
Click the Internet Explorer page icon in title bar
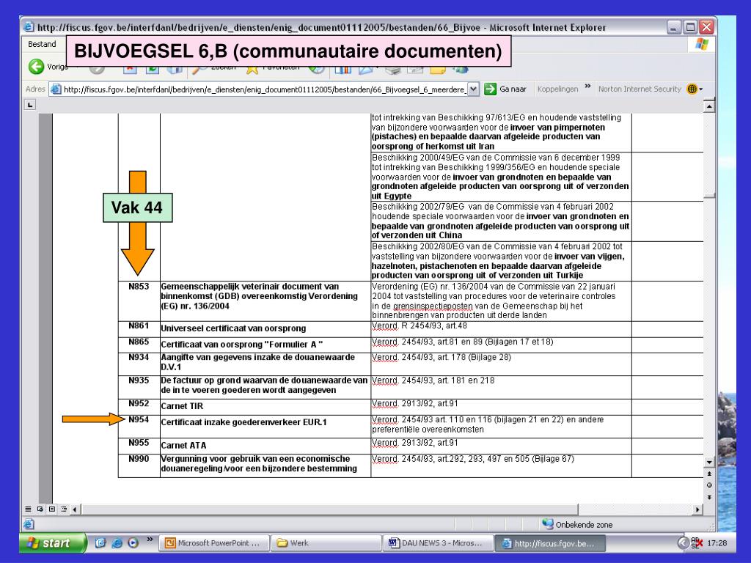pyautogui.click(x=29, y=27)
